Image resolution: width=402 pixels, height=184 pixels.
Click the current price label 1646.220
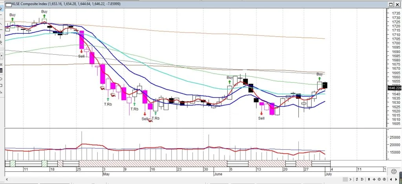pyautogui.click(x=395, y=88)
